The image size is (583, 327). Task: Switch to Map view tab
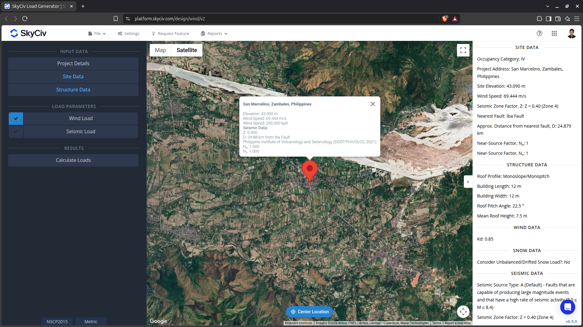click(x=160, y=50)
